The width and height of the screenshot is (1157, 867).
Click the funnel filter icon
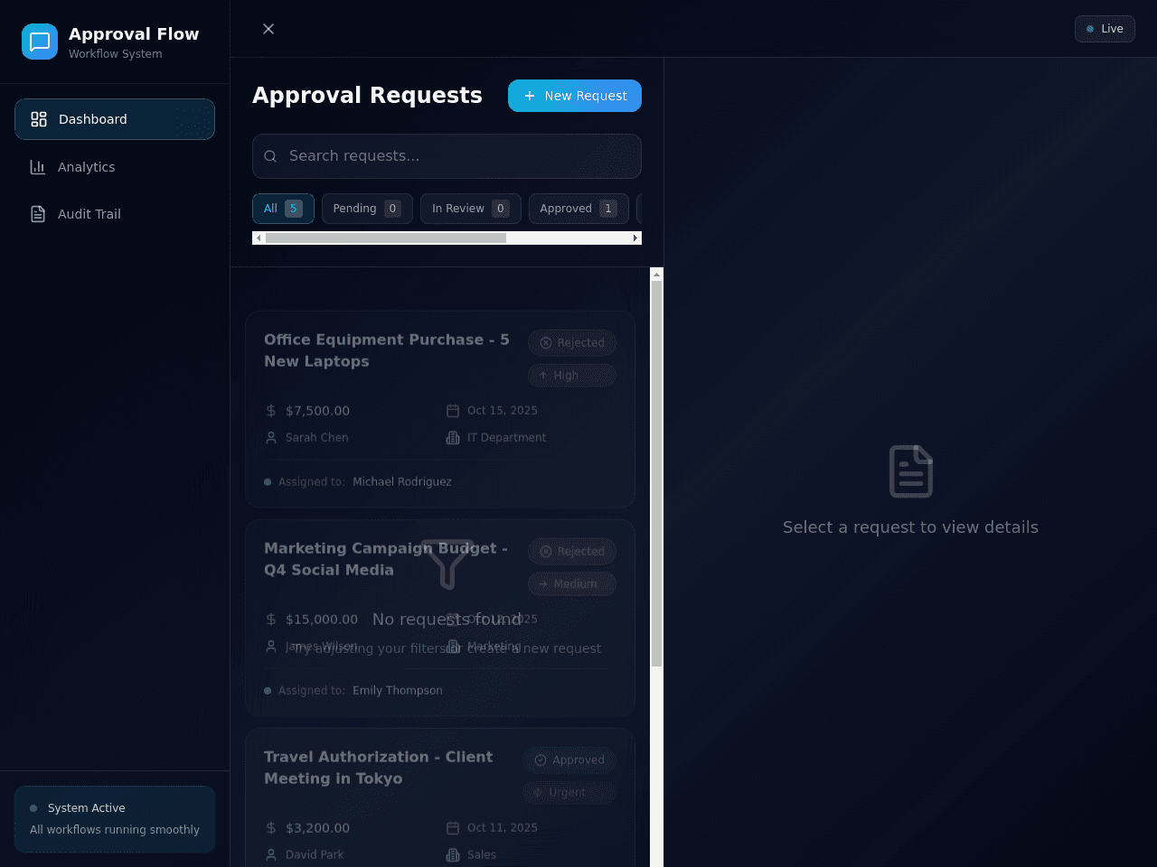(x=447, y=564)
